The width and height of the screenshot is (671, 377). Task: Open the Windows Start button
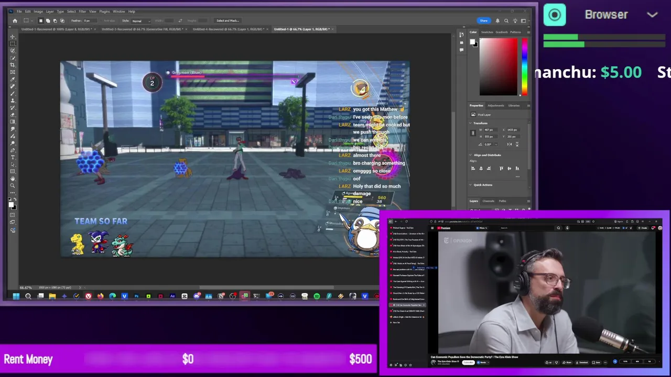pos(16,296)
